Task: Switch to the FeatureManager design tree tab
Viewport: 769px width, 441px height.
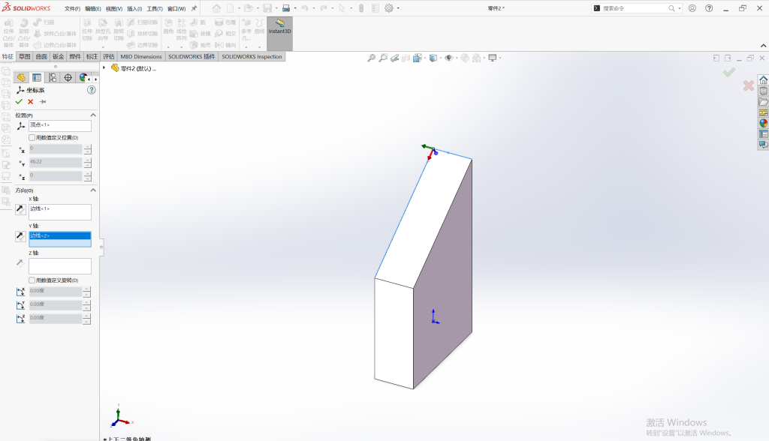Action: pos(21,77)
